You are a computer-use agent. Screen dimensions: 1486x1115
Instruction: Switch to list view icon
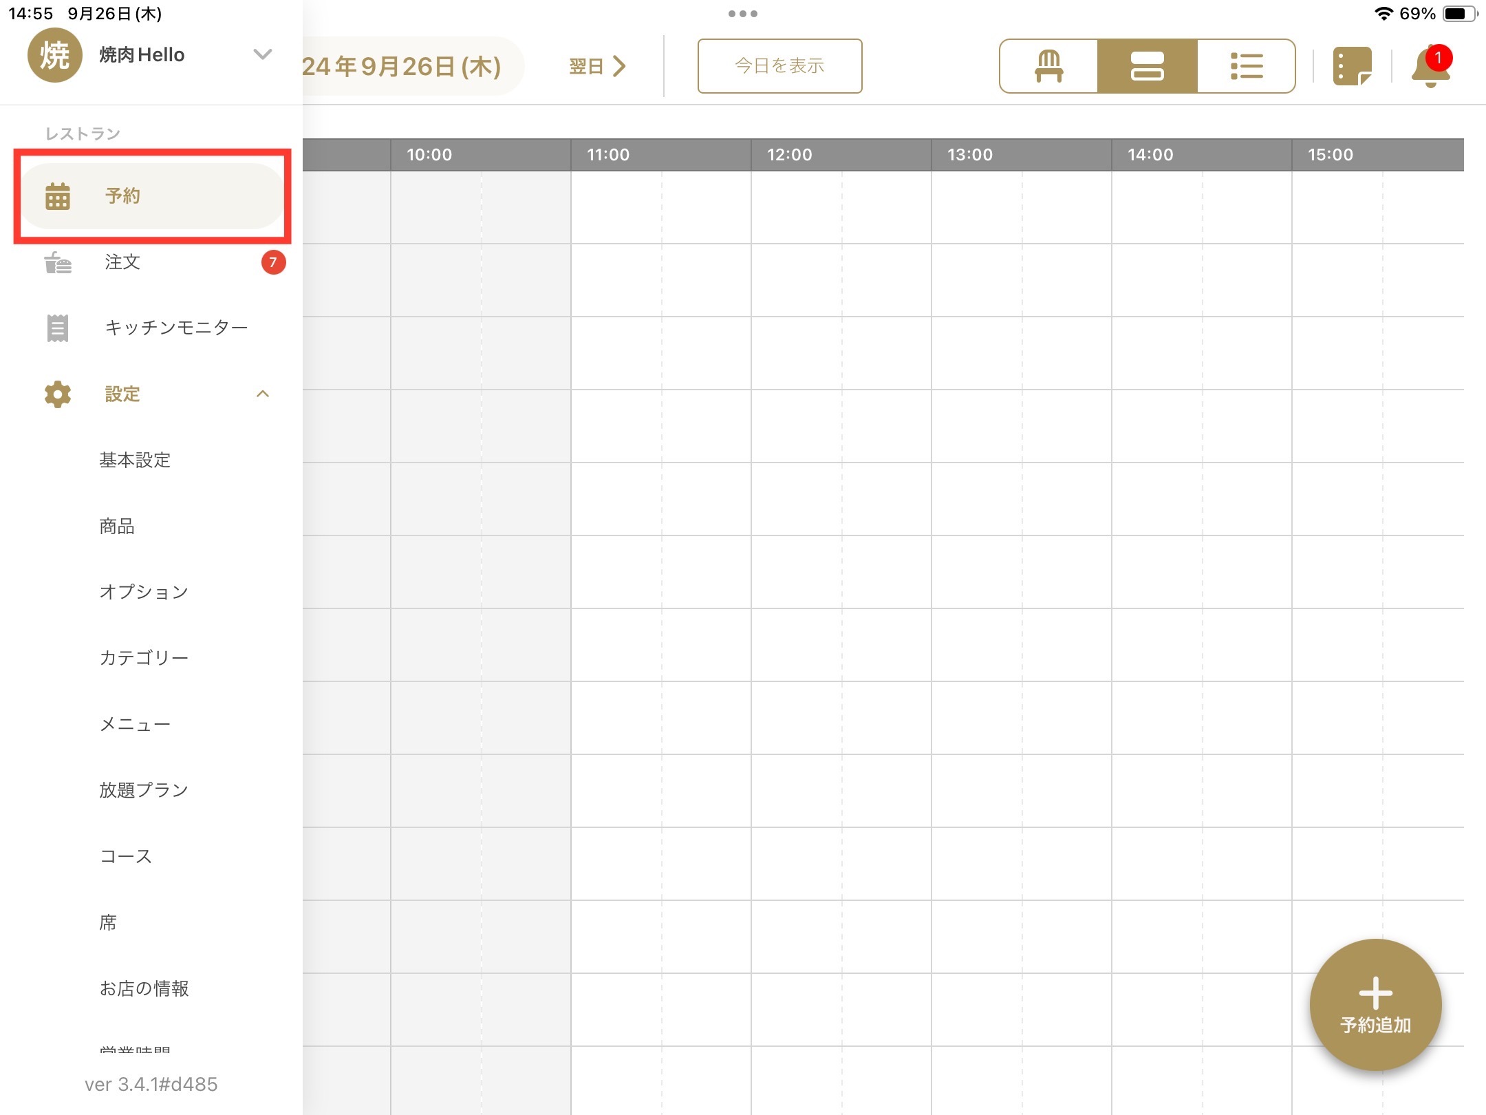(x=1246, y=66)
